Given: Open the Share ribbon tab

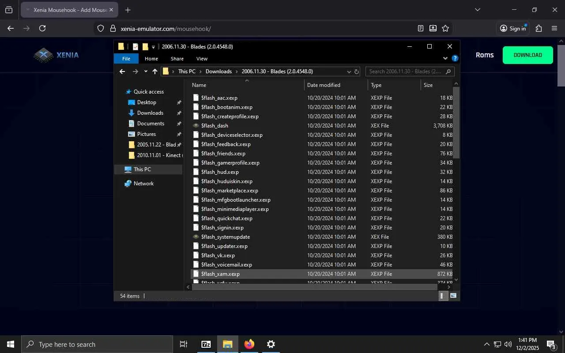Looking at the screenshot, I should click(177, 59).
